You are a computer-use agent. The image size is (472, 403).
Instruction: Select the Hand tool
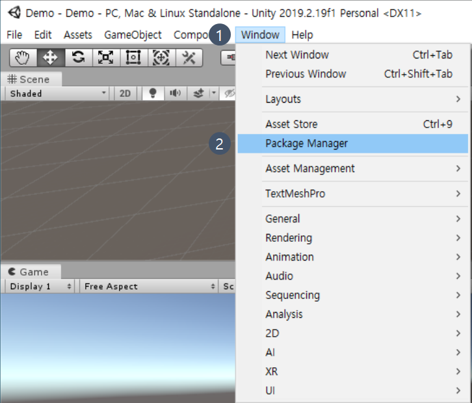point(23,57)
